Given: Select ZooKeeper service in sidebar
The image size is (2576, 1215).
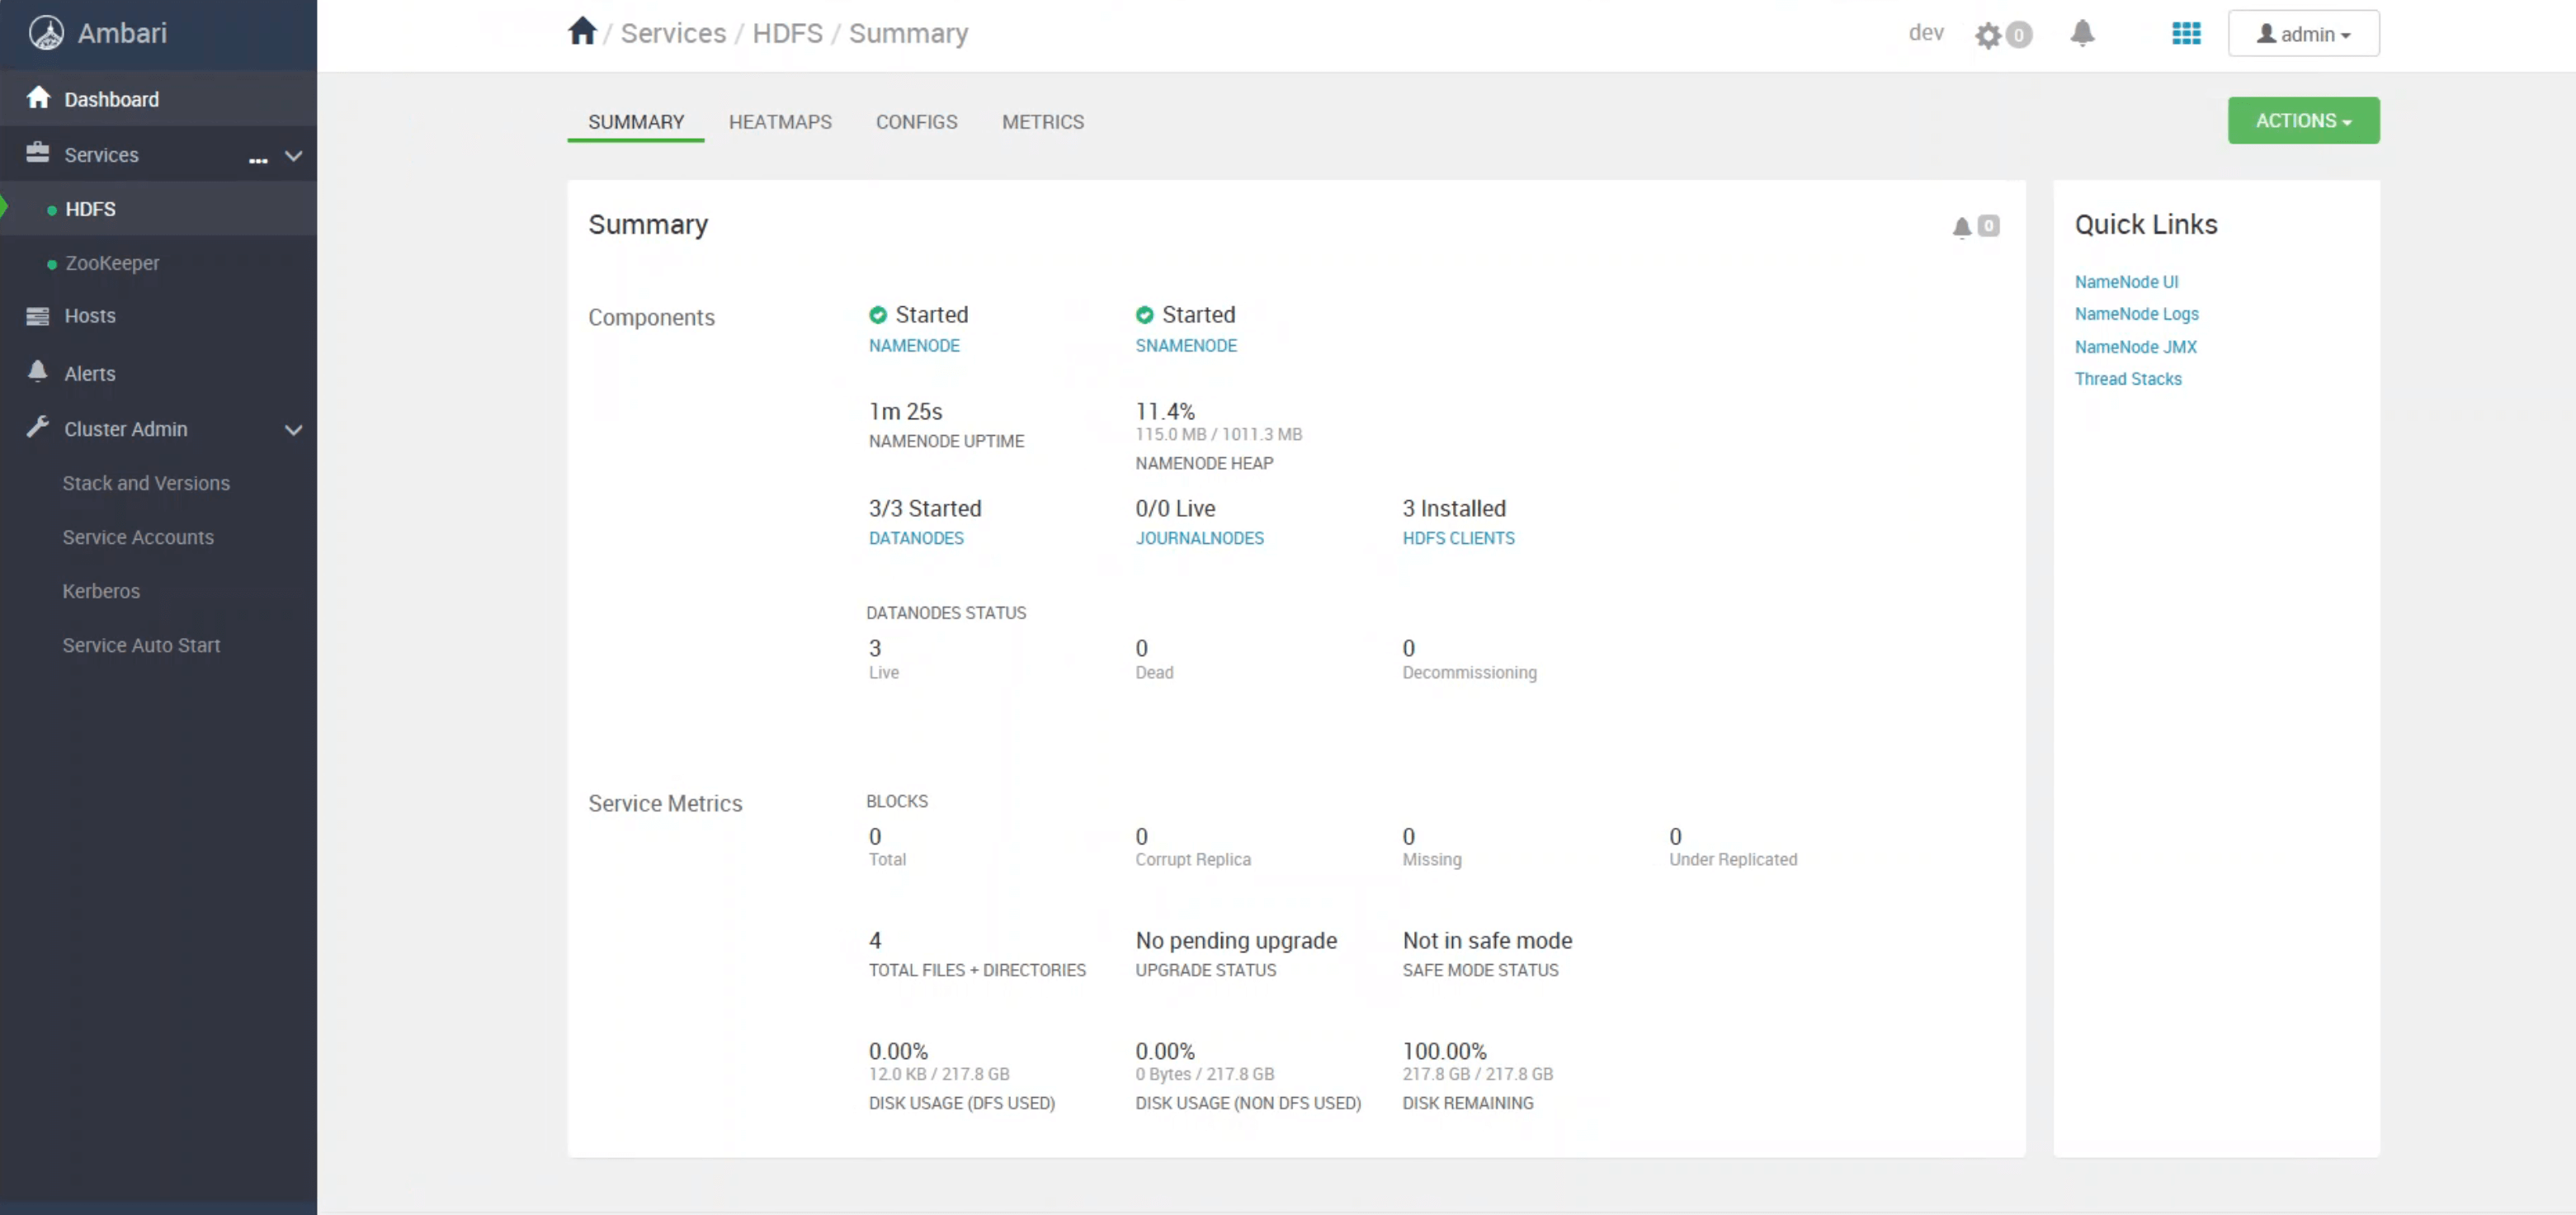Looking at the screenshot, I should pyautogui.click(x=112, y=263).
